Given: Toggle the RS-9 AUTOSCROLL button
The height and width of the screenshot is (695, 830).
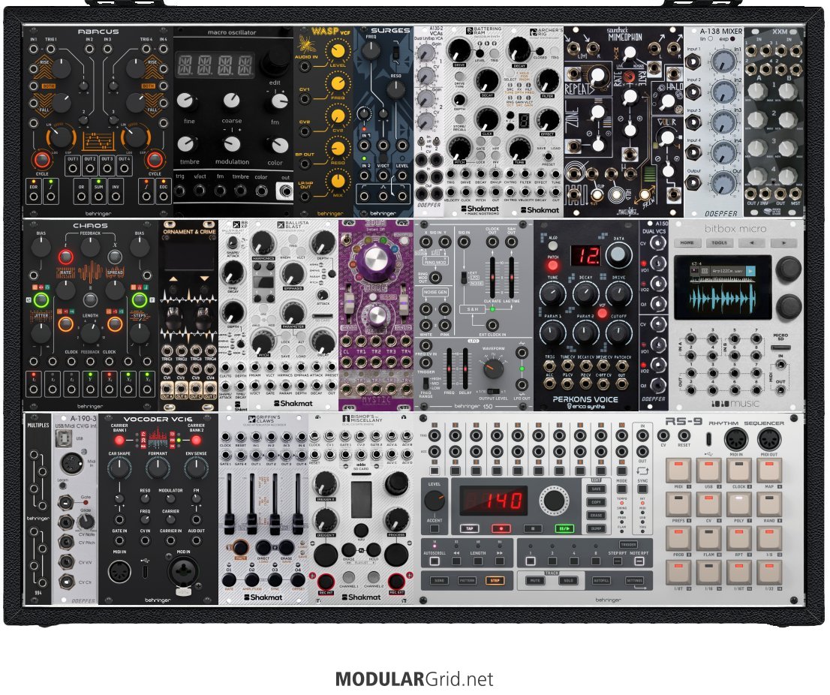Looking at the screenshot, I should click(435, 561).
